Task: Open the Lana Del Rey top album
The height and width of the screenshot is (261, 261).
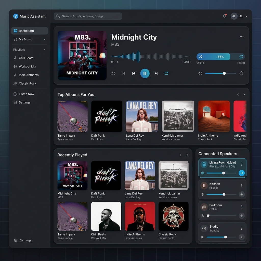Action: point(142,116)
